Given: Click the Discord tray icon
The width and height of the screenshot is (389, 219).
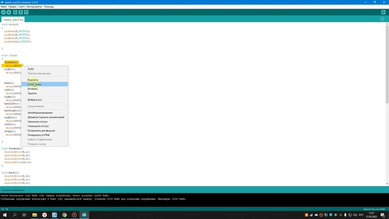Looking at the screenshot, I should 316,215.
